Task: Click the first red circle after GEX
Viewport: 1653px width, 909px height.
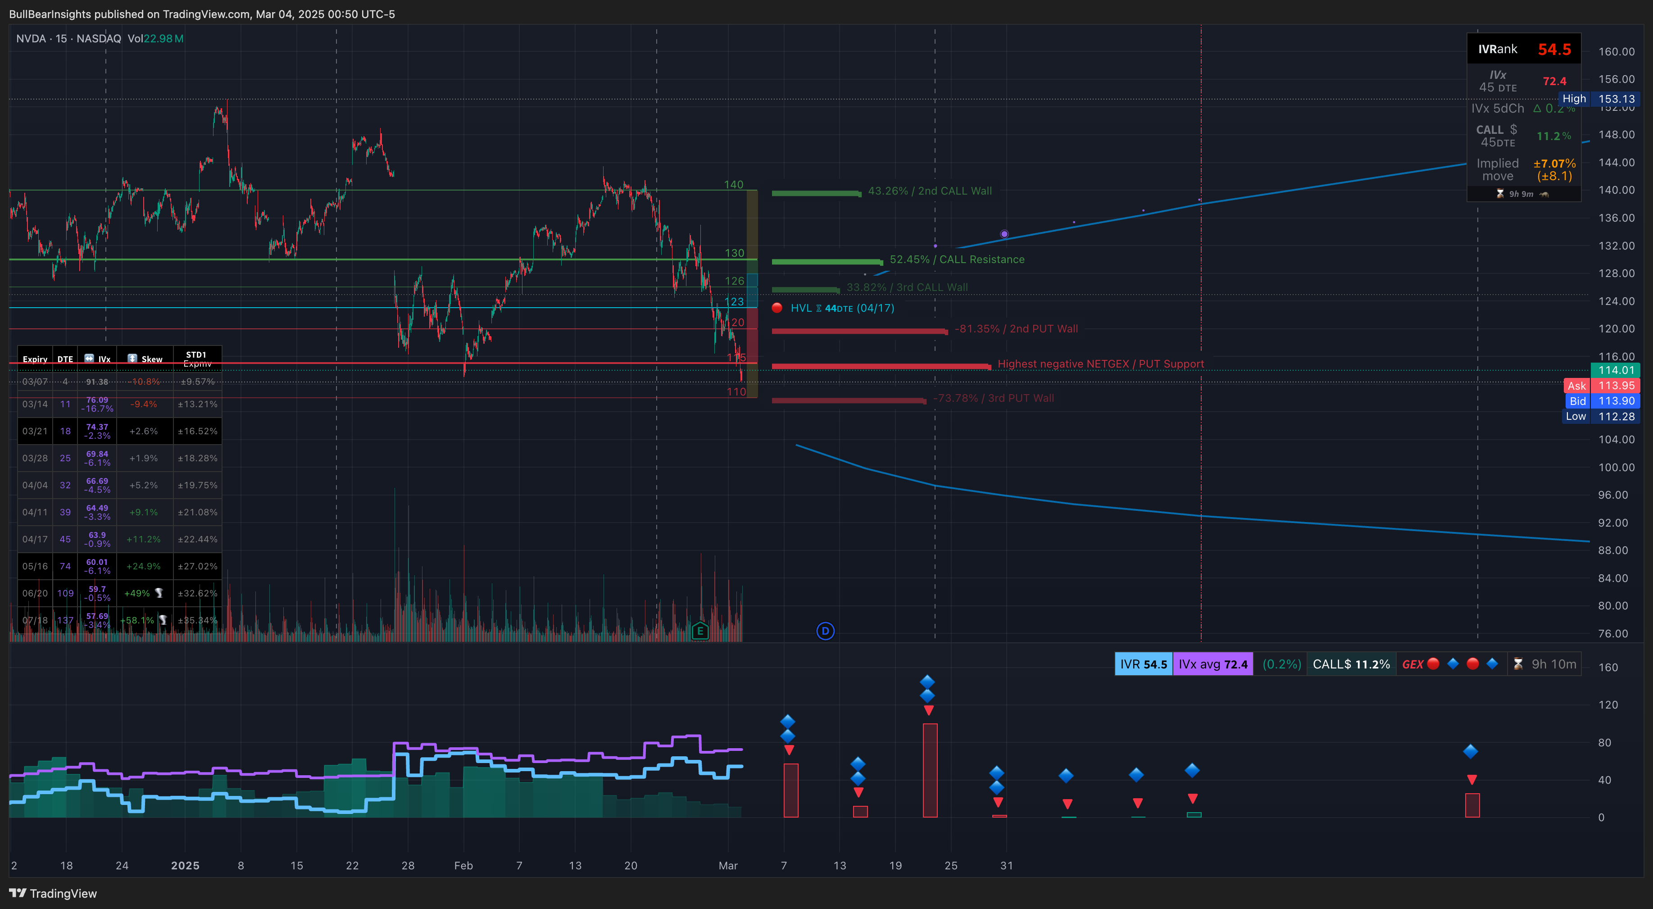Action: click(x=1434, y=664)
